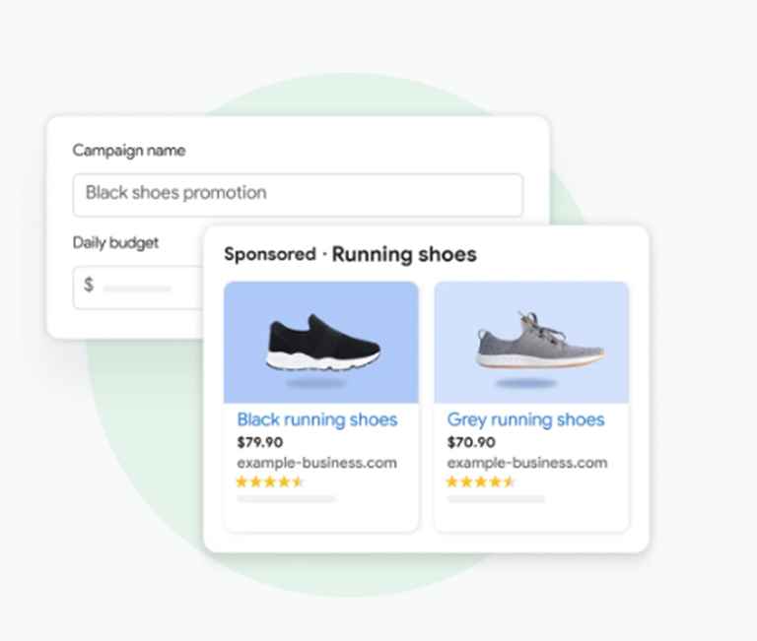Click the dollar sign in Daily budget
Screen dimensions: 757x641
tap(89, 286)
